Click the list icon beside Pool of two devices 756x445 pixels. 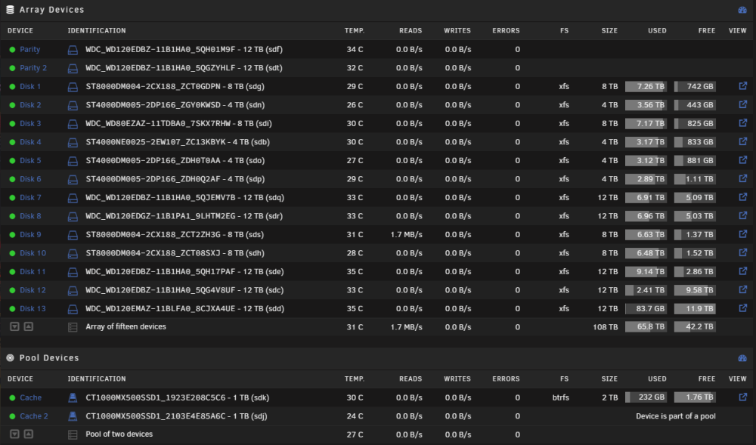point(73,435)
